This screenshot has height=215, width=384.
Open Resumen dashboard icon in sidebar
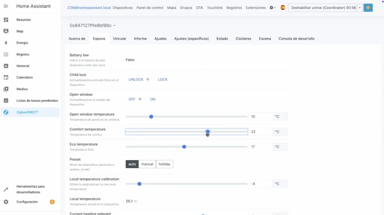coord(6,20)
